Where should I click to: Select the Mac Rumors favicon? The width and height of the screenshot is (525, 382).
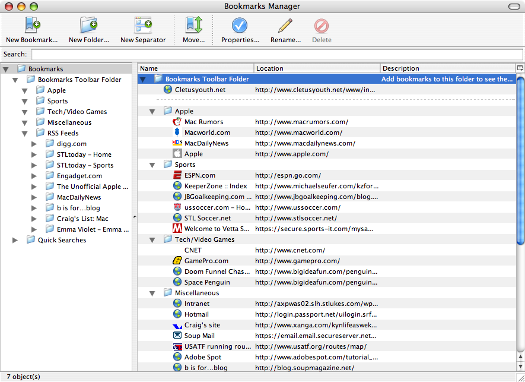[x=177, y=122]
